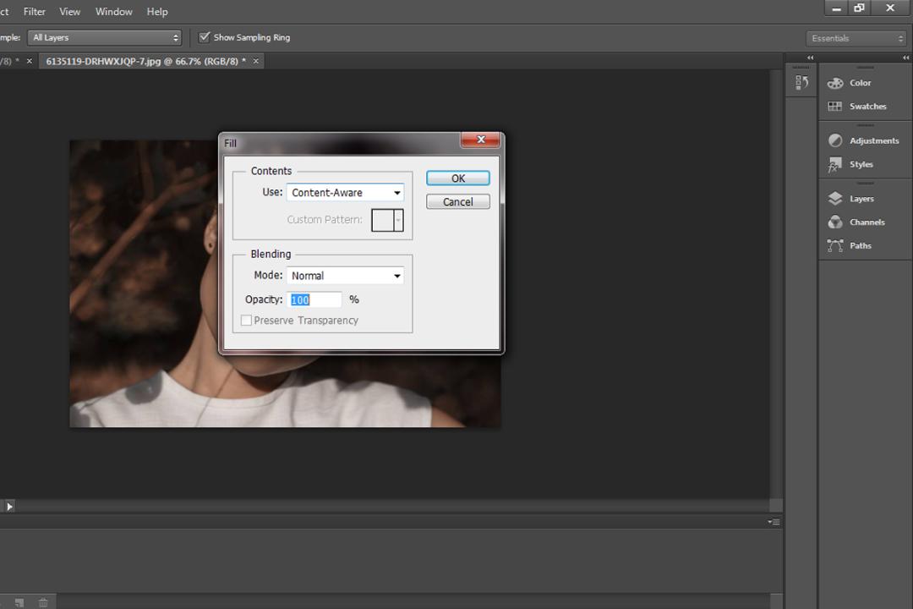Open the Custom Pattern picker dropdown

click(x=398, y=220)
